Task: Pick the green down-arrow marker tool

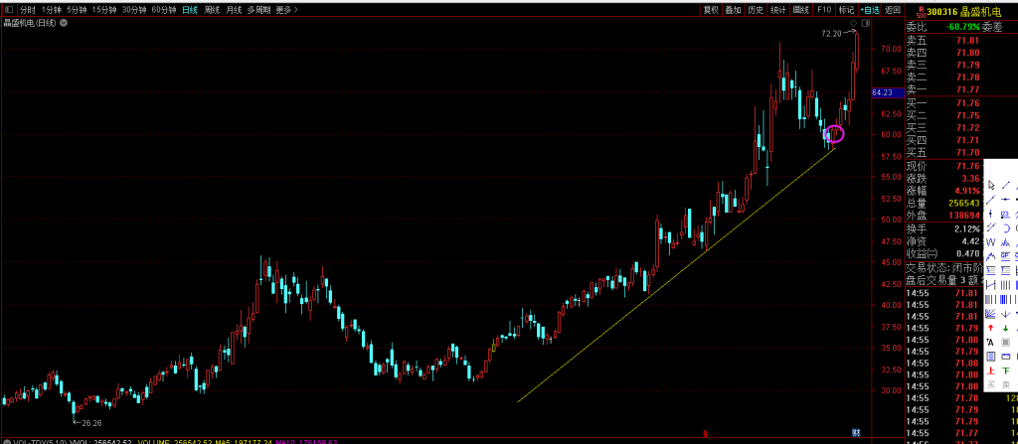Action: (x=1006, y=328)
